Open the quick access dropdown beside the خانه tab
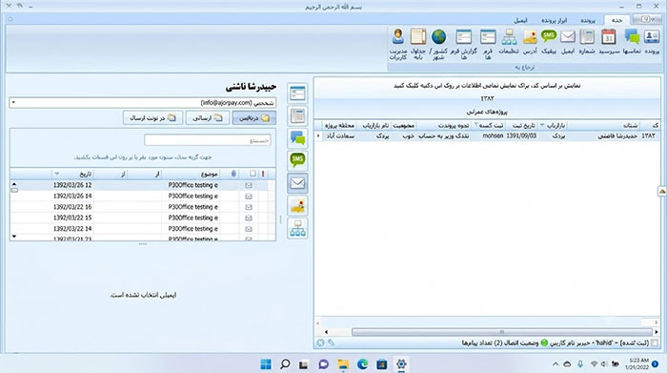The height and width of the screenshot is (373, 667). 647,19
